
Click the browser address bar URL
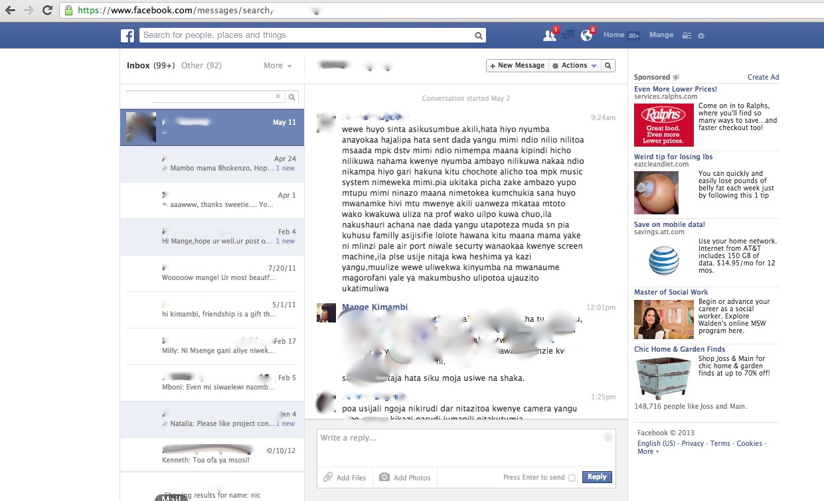click(x=175, y=10)
